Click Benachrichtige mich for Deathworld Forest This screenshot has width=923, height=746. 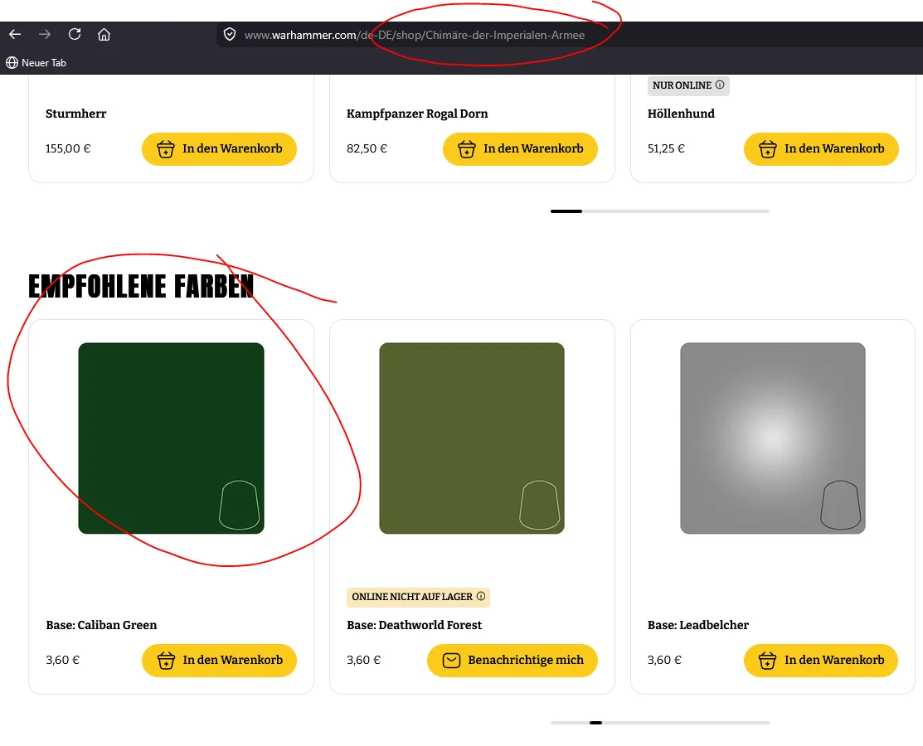click(513, 660)
